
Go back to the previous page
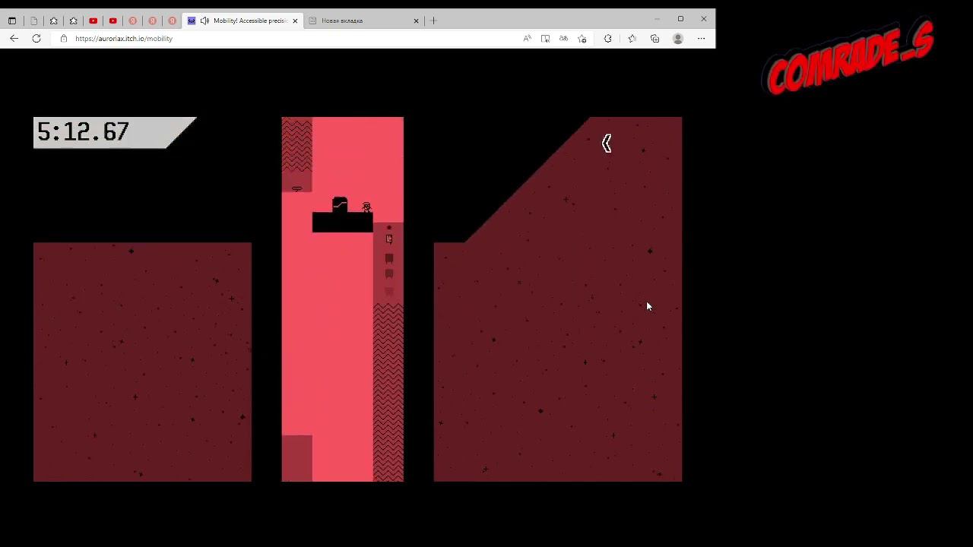(x=14, y=38)
